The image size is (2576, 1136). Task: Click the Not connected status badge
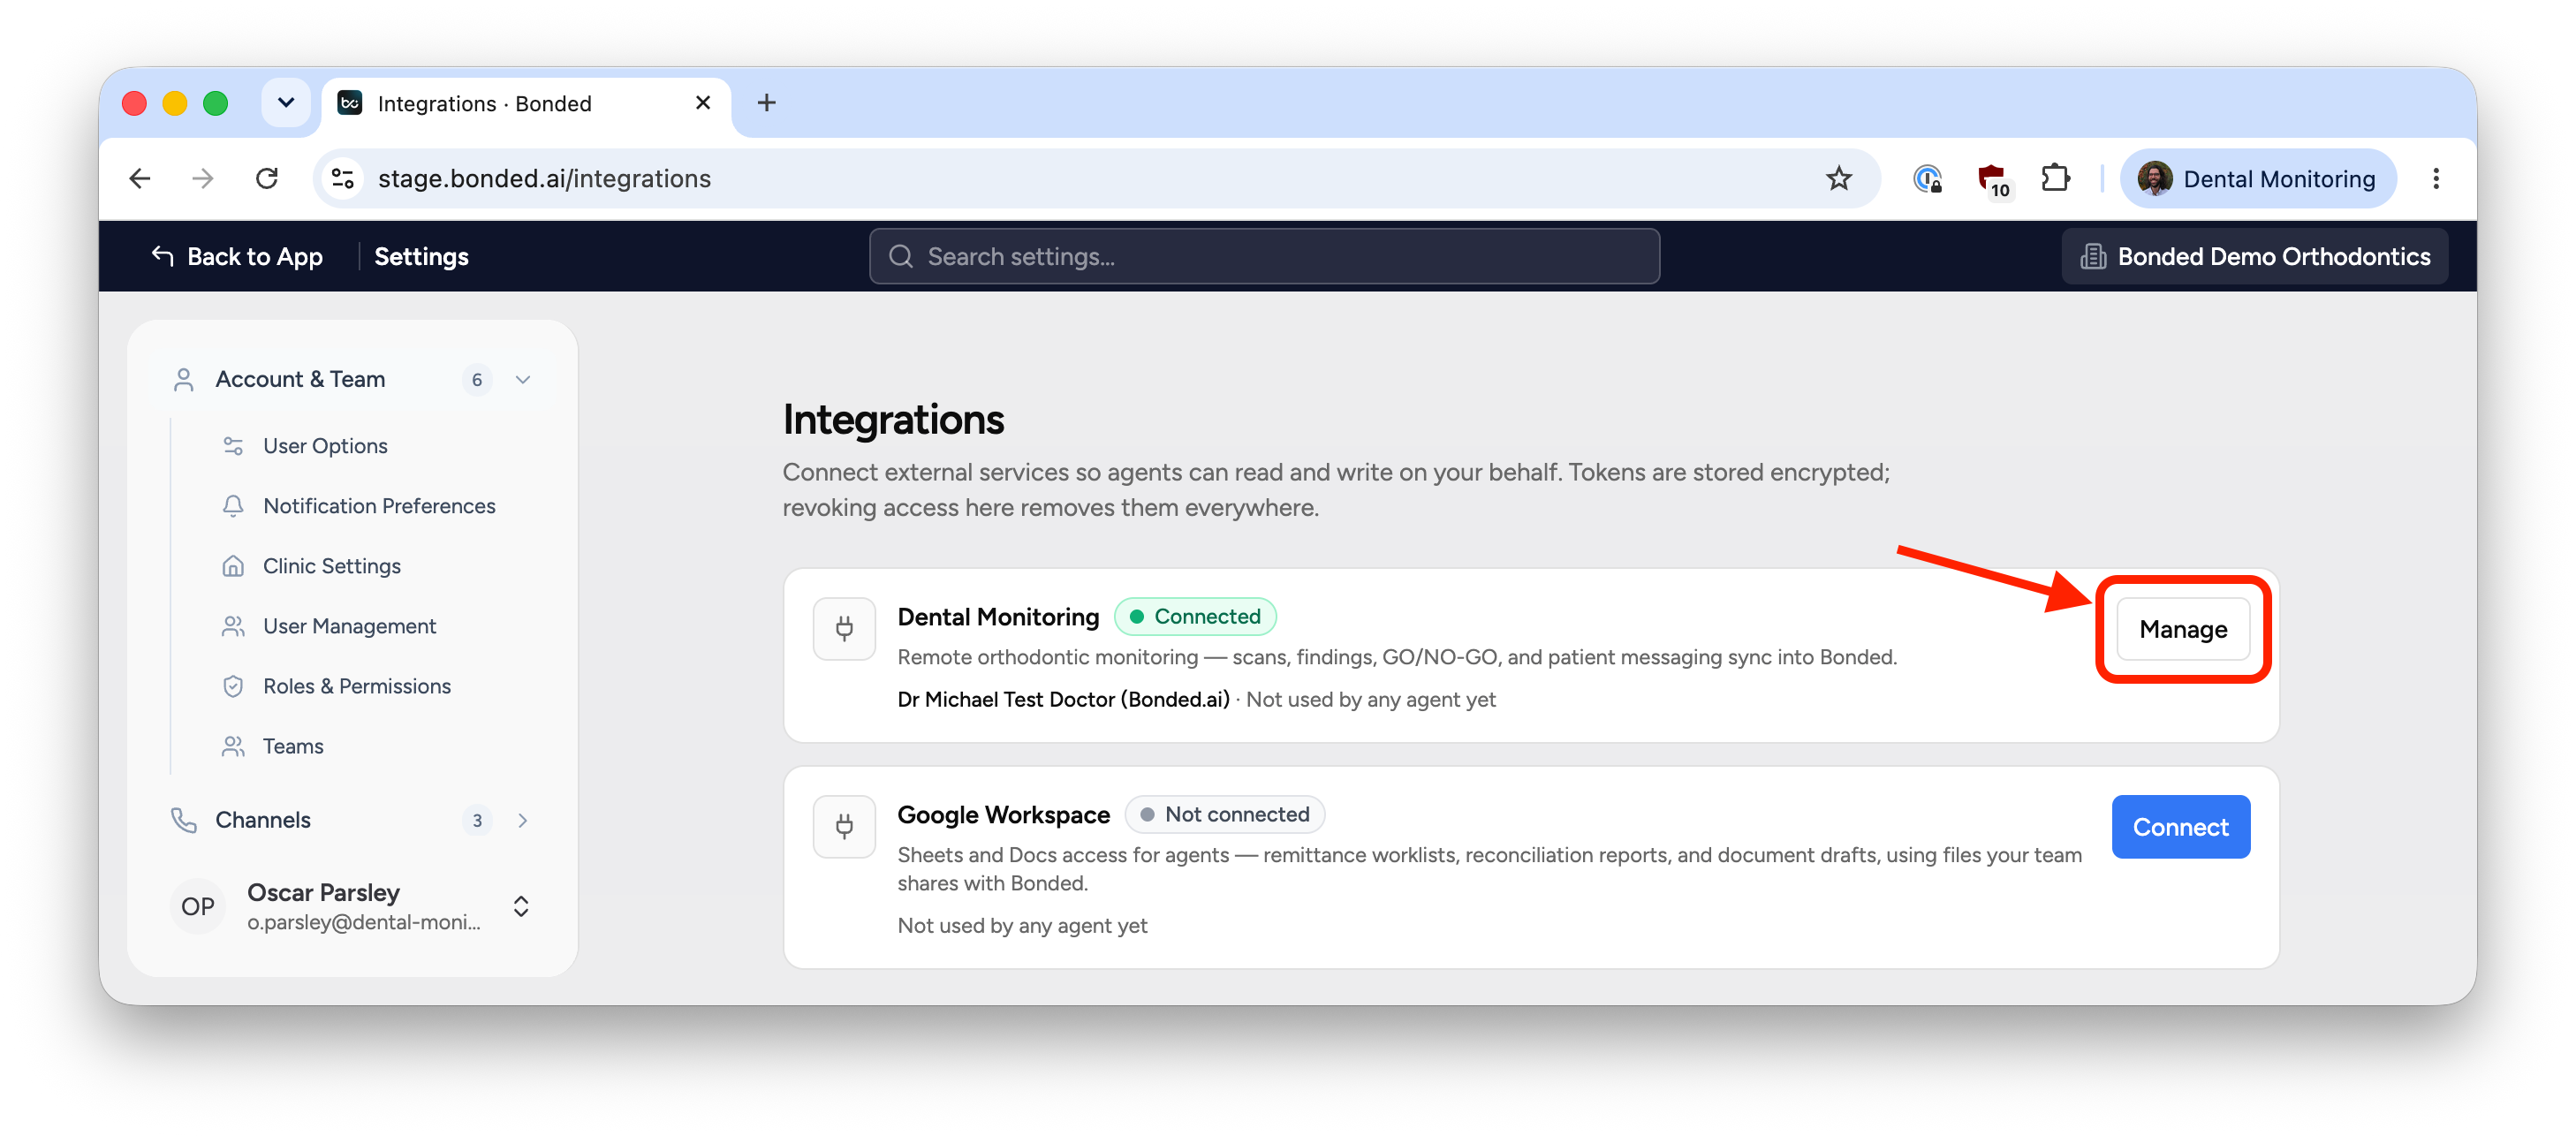click(x=1224, y=814)
